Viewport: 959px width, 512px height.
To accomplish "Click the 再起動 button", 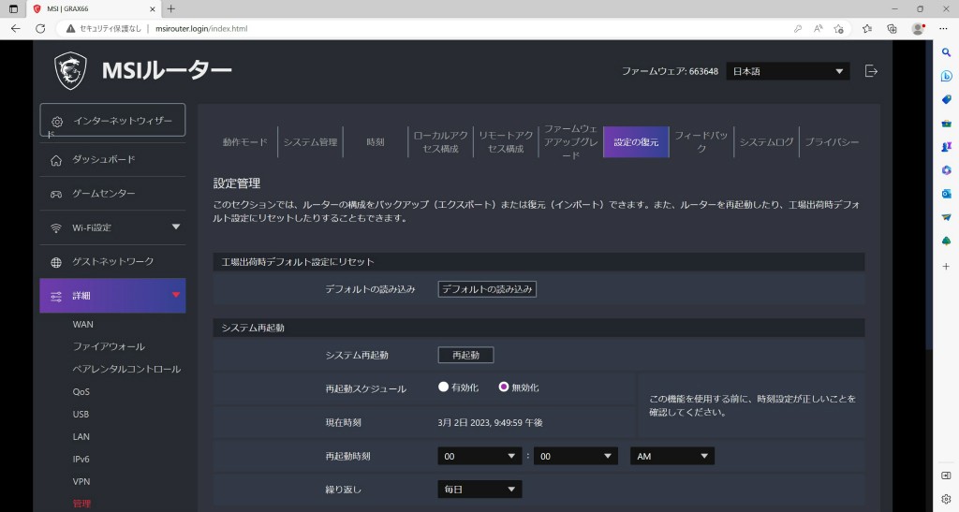I will click(465, 355).
